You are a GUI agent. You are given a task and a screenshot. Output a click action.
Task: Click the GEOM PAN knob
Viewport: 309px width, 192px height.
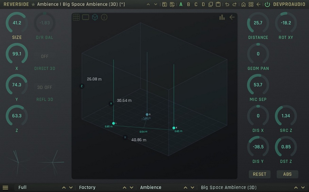[x=258, y=54]
